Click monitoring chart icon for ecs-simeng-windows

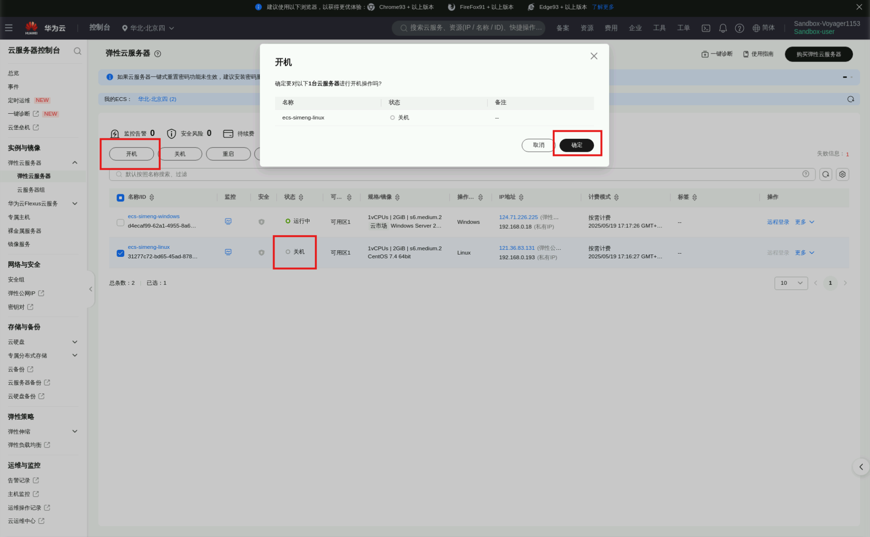pos(228,221)
